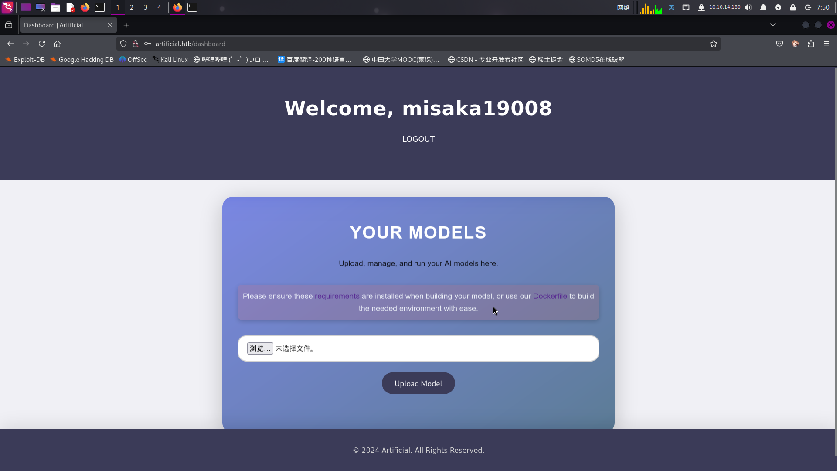The width and height of the screenshot is (837, 471).
Task: Expand the list all tabs chevron
Action: [x=773, y=25]
